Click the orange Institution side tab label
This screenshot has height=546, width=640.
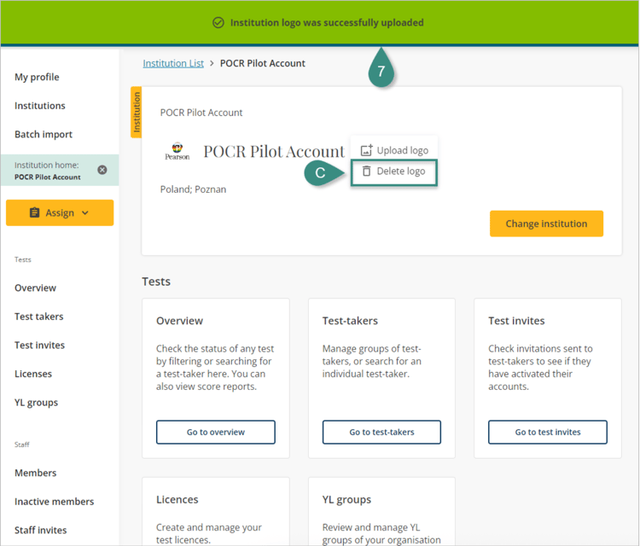click(x=136, y=112)
